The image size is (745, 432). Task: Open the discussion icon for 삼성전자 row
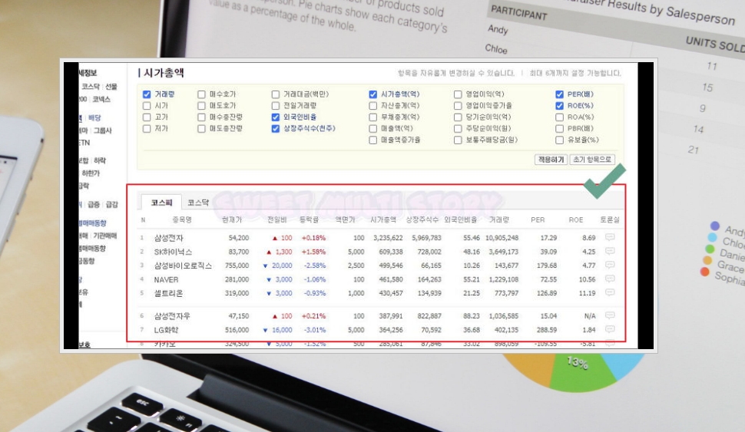pos(610,237)
